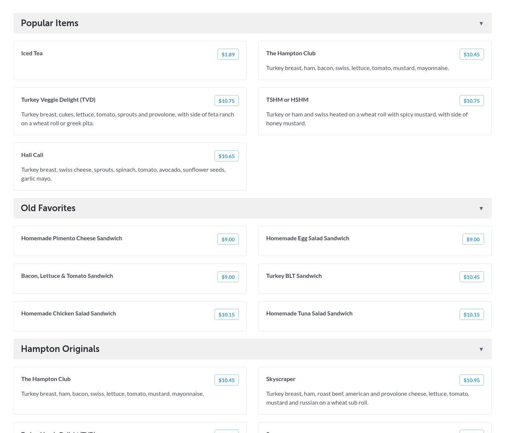The width and height of the screenshot is (505, 433).
Task: Open the Hali Cali item name
Action: click(x=32, y=155)
